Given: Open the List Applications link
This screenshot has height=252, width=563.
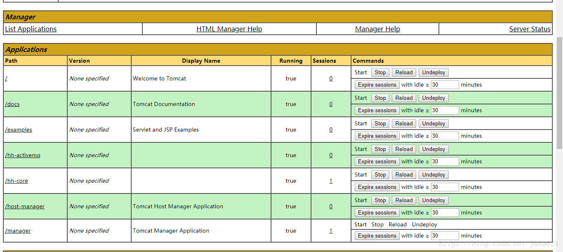Looking at the screenshot, I should [x=31, y=29].
